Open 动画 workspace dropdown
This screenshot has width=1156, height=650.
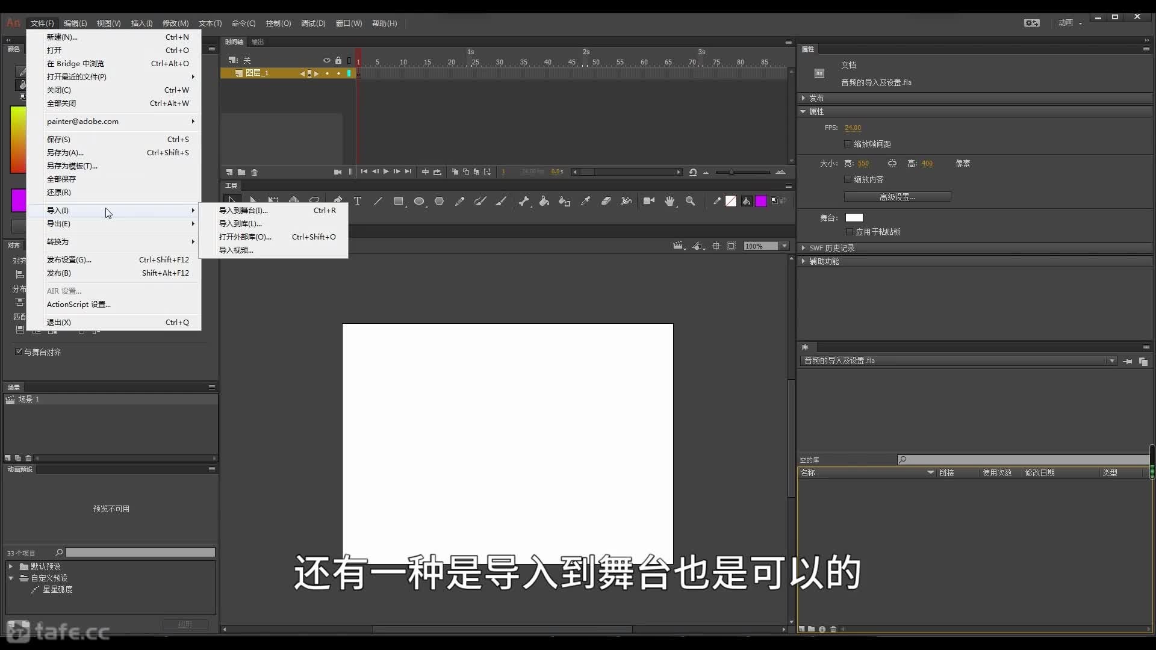click(x=1071, y=23)
